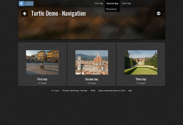Open the First day menu item

pyautogui.click(x=99, y=3)
